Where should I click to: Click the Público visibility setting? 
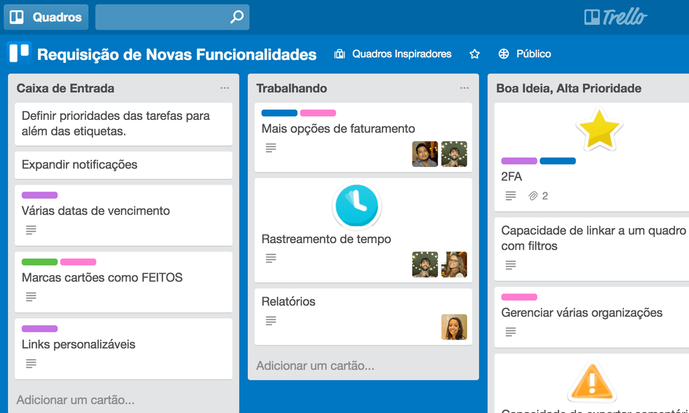(x=533, y=53)
